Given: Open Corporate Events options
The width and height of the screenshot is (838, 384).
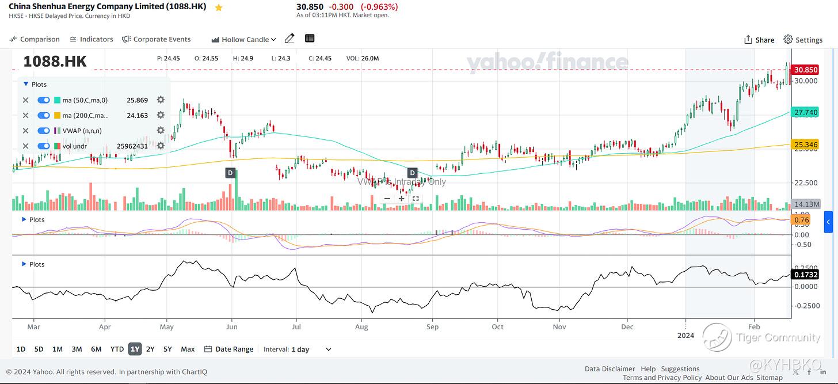Looking at the screenshot, I should (x=156, y=39).
